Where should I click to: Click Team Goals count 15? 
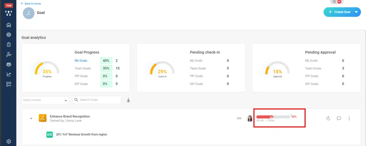pos(118,68)
